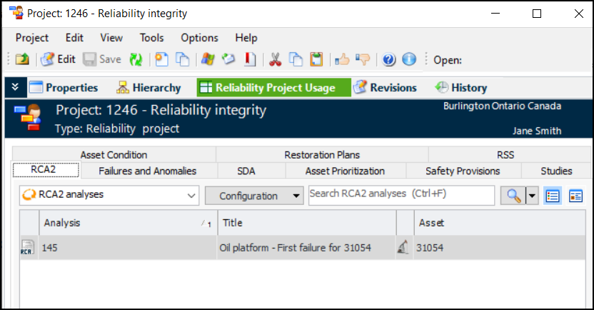Image resolution: width=594 pixels, height=310 pixels.
Task: Open the Tools menu
Action: coord(151,38)
